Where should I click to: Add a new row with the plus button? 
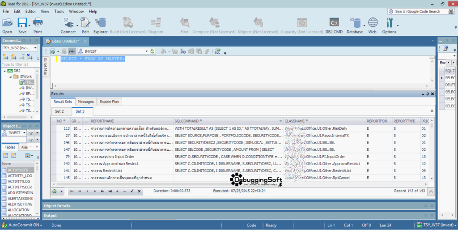tap(117, 191)
